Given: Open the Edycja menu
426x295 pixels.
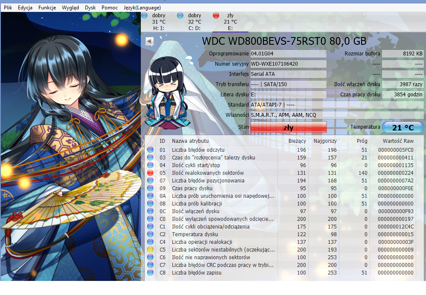Looking at the screenshot, I should coord(25,8).
